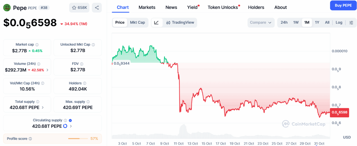Toggle chart to Mkt Cap
Image resolution: width=357 pixels, height=146 pixels.
click(x=137, y=22)
